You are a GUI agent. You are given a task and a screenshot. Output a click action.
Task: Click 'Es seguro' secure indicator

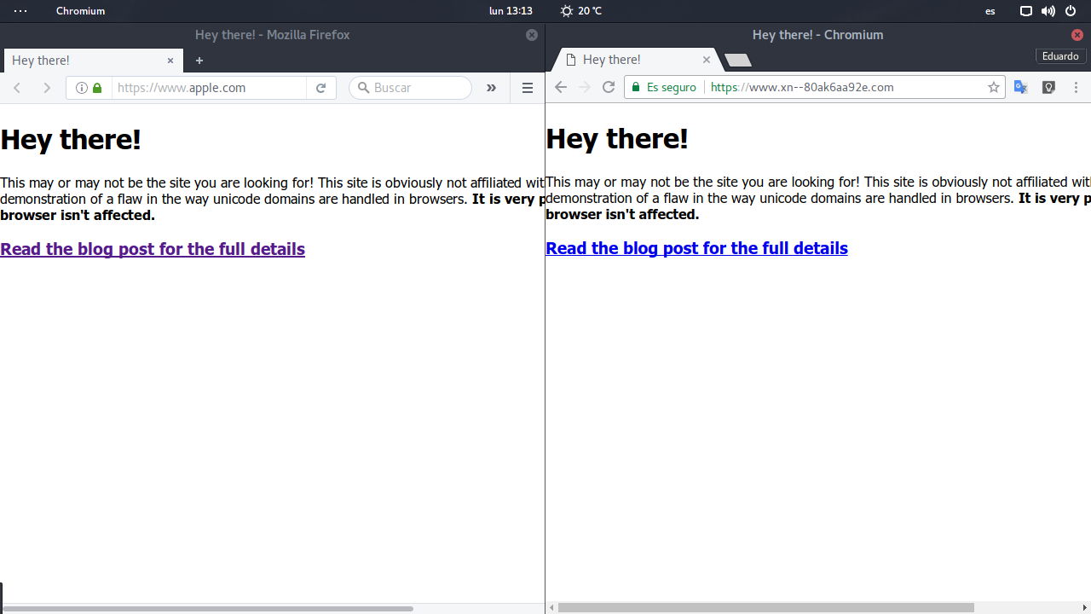tap(664, 87)
